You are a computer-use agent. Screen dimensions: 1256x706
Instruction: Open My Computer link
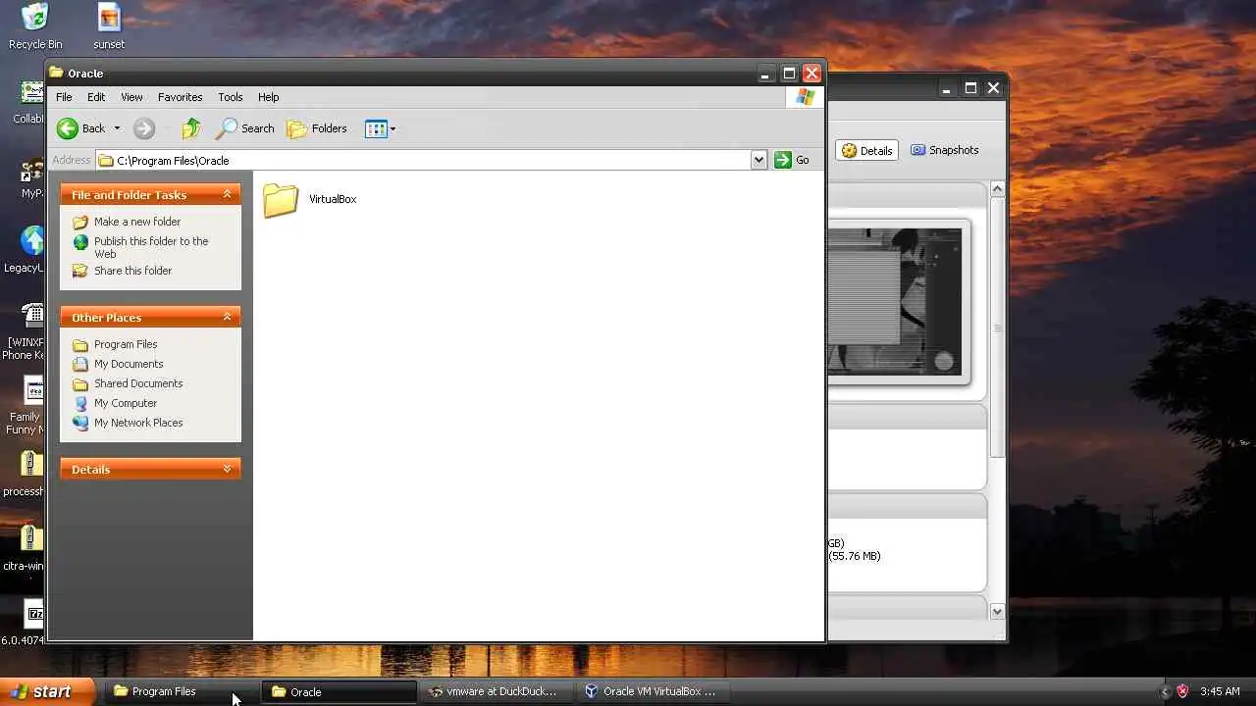click(126, 403)
